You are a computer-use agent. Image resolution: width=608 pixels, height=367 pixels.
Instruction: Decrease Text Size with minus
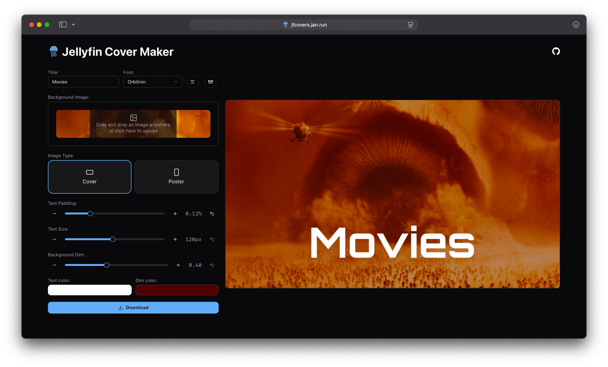[54, 240]
